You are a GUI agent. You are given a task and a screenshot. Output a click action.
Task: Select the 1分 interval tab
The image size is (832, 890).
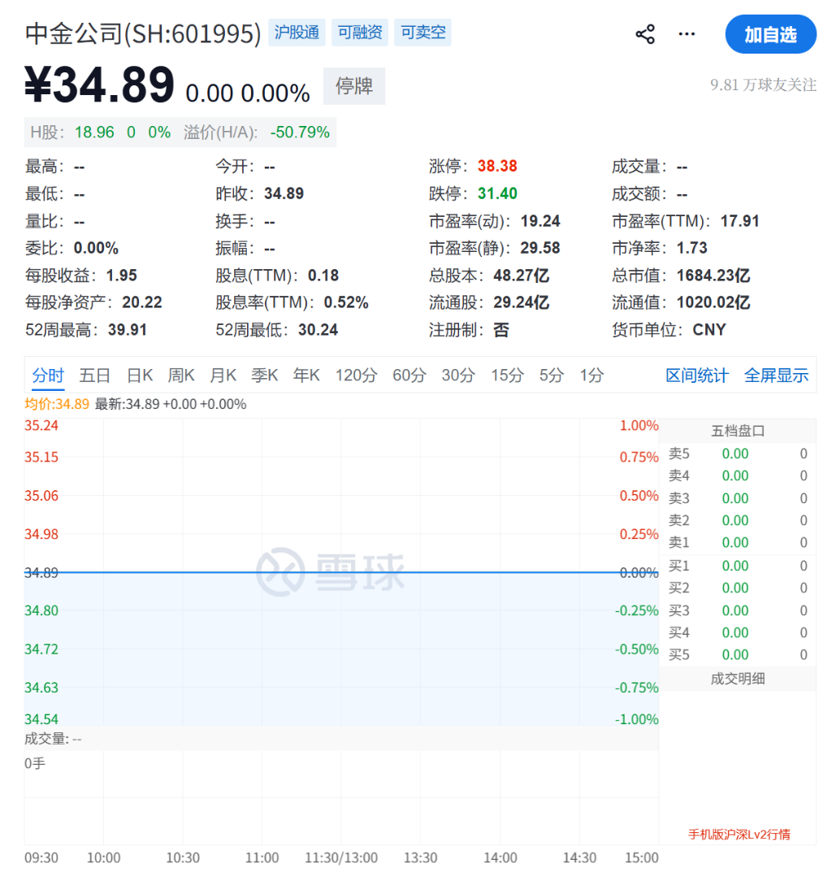click(x=591, y=376)
